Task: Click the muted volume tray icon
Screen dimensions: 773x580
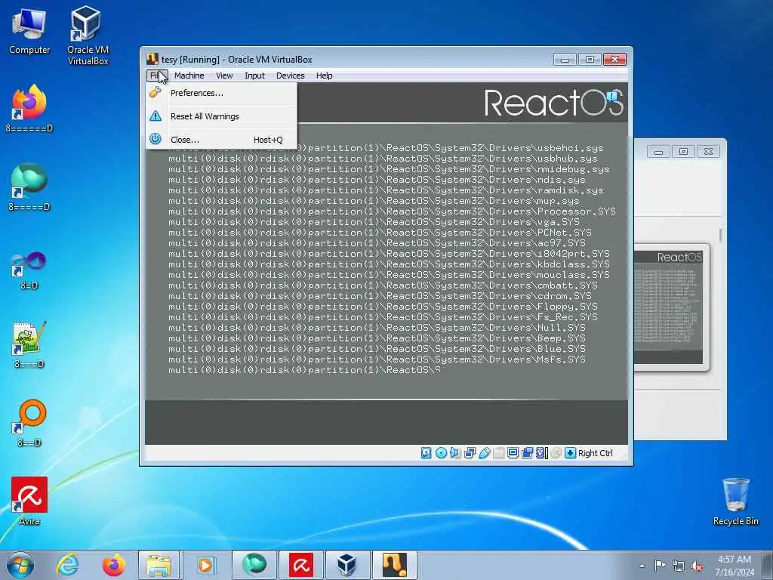Action: coord(697,566)
